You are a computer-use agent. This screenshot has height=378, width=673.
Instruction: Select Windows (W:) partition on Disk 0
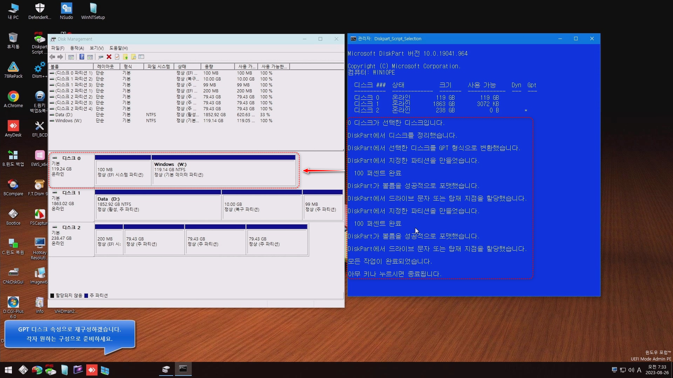(224, 172)
